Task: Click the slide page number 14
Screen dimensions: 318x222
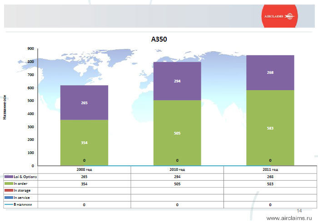Action: point(299,211)
